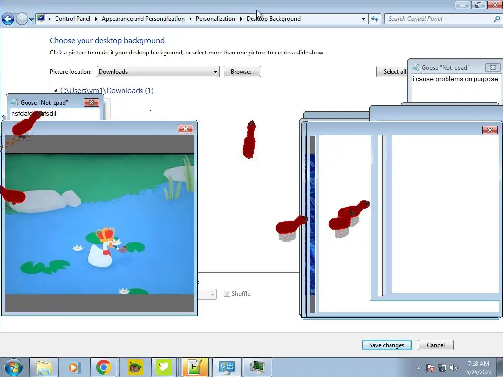Close the goose pond image window

click(185, 129)
